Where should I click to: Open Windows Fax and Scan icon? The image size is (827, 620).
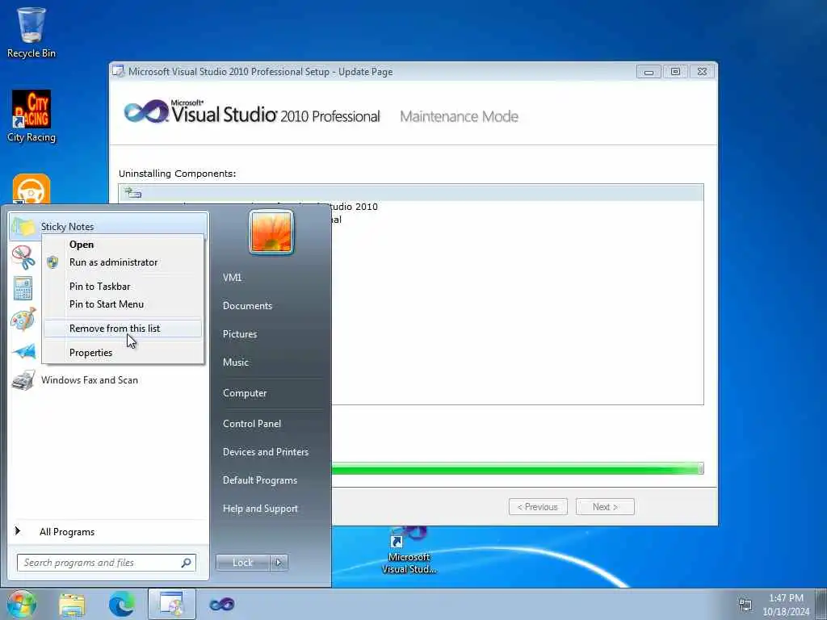23,380
